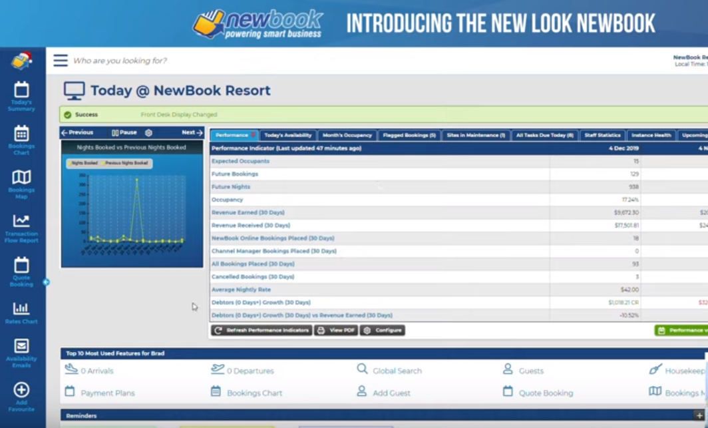Open Housekeeping feature
708x428 pixels.
(x=677, y=370)
